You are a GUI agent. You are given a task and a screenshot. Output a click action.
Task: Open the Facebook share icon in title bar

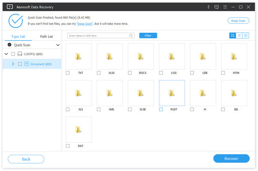click(x=208, y=7)
